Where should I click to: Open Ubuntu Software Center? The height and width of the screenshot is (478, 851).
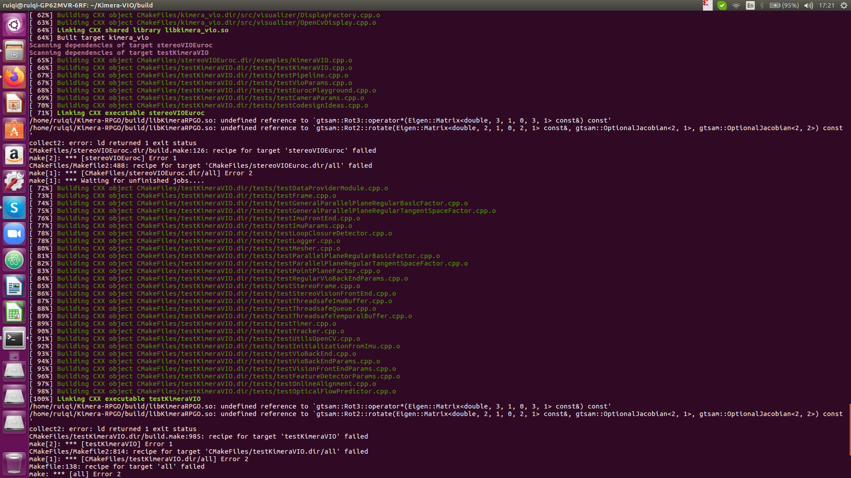(14, 130)
